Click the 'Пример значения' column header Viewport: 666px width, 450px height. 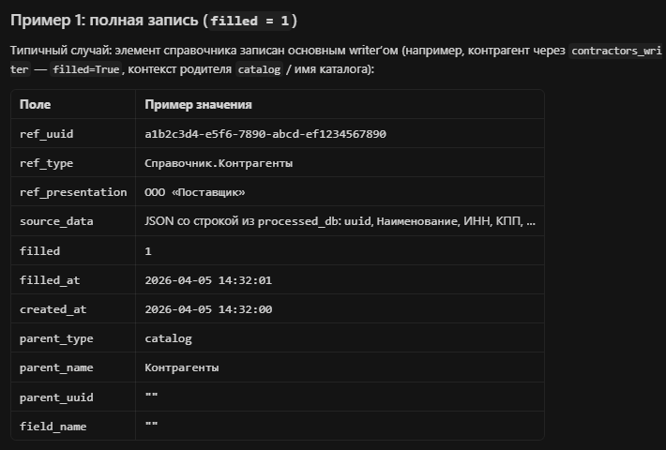(x=198, y=105)
